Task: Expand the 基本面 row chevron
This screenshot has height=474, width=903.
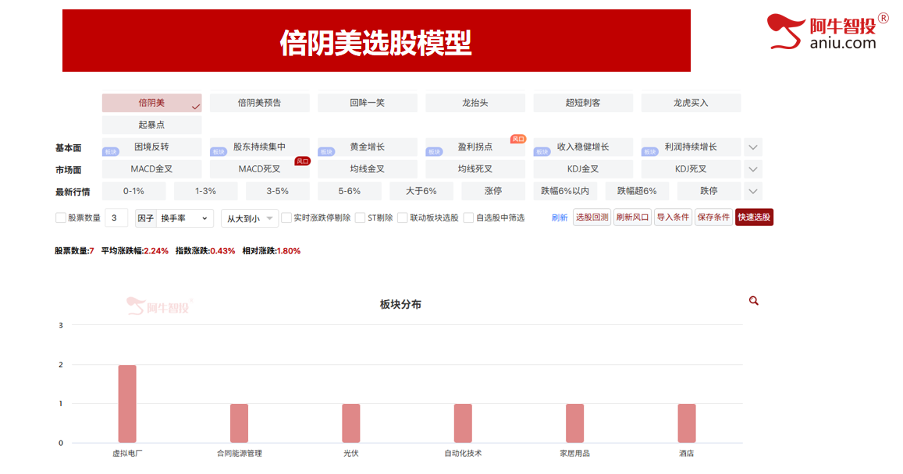Action: pyautogui.click(x=752, y=147)
